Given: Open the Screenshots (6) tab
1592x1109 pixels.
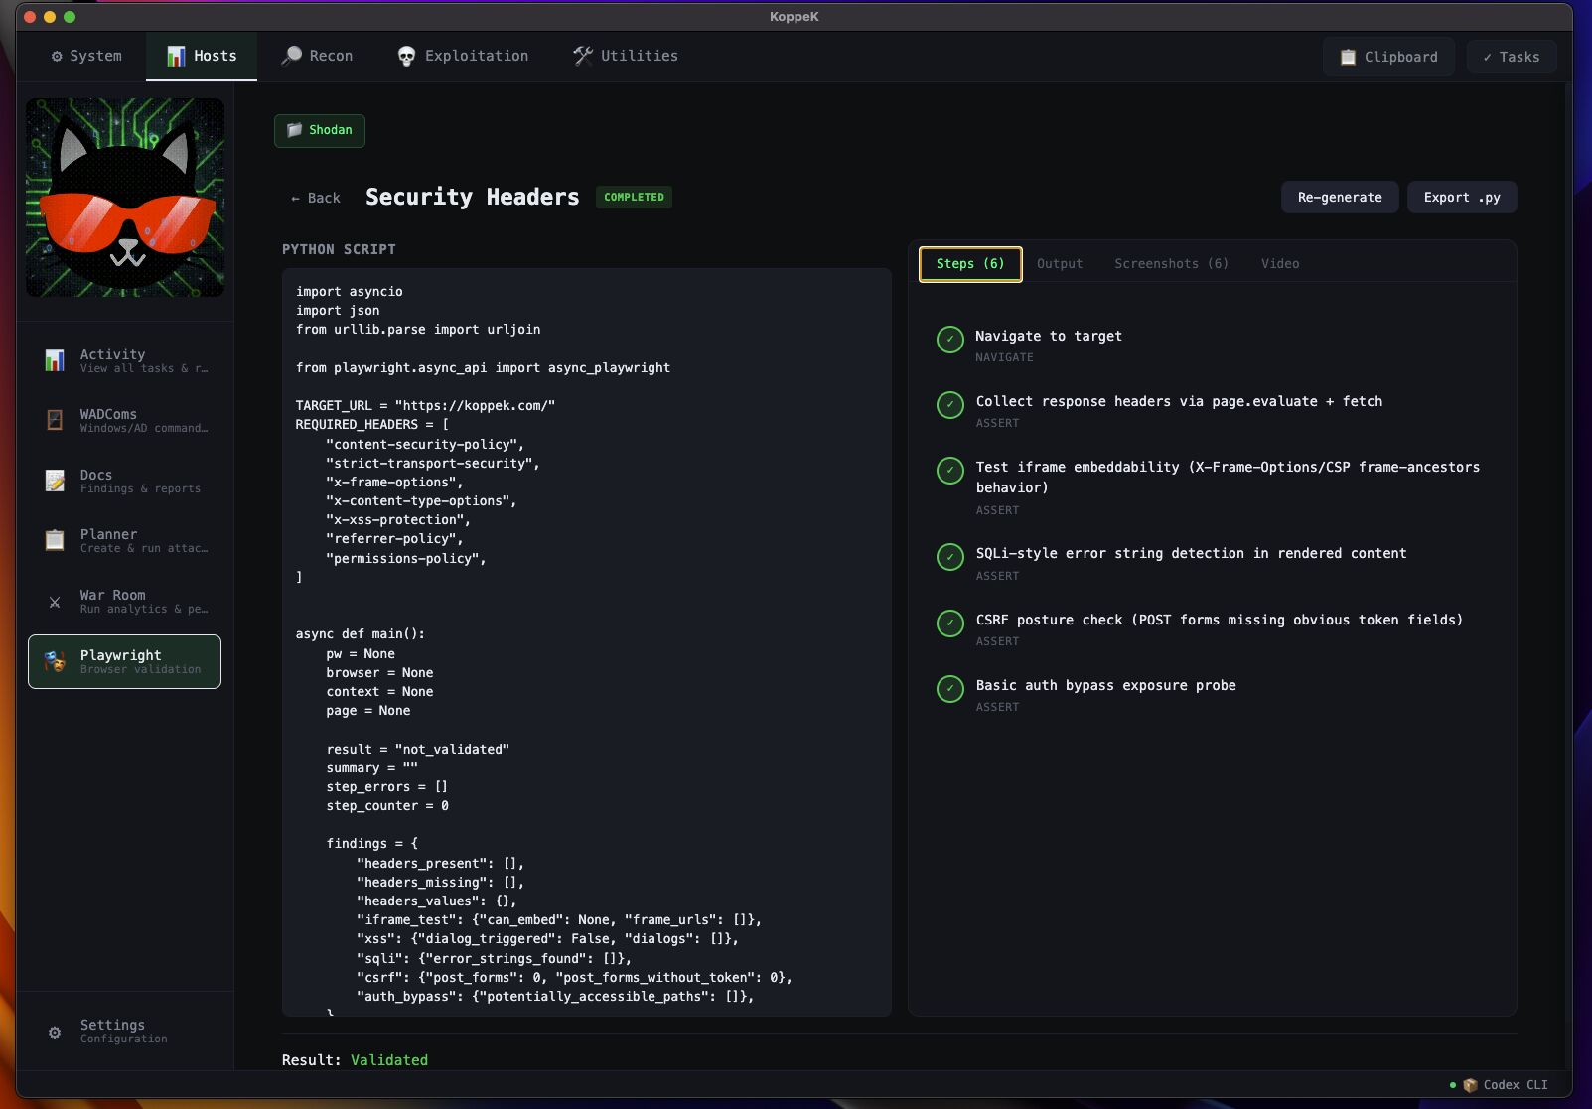Looking at the screenshot, I should coord(1171,263).
